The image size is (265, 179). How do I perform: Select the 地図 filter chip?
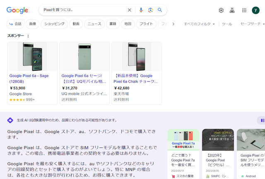pos(128,24)
